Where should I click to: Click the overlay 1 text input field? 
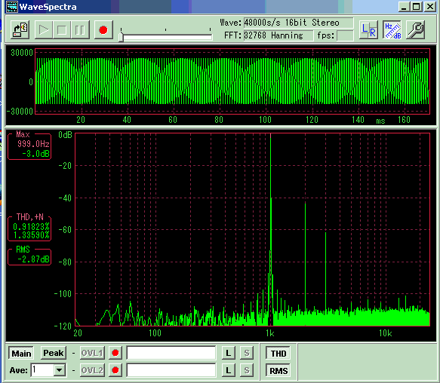pos(171,353)
